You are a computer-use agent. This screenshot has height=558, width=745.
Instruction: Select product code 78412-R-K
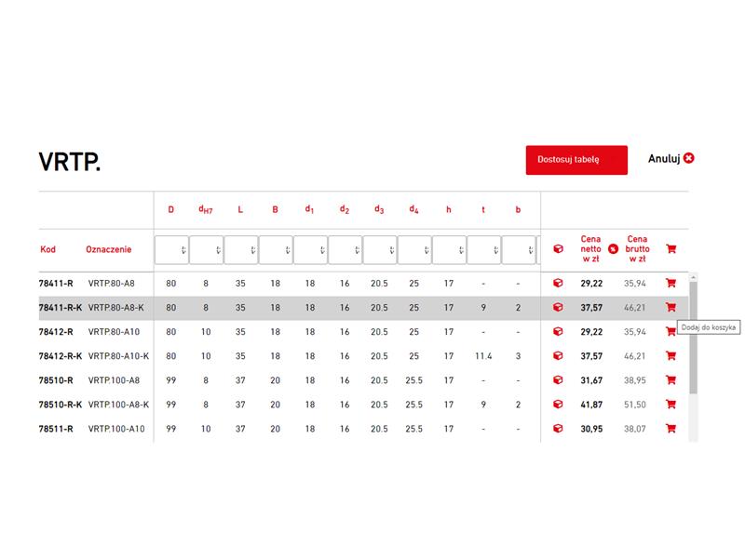point(61,356)
